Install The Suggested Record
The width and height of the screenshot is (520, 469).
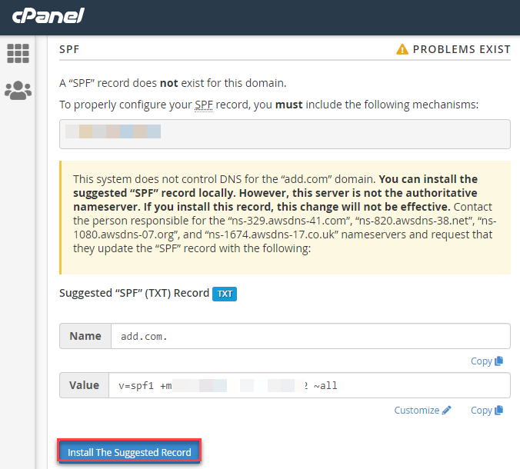[x=129, y=452]
